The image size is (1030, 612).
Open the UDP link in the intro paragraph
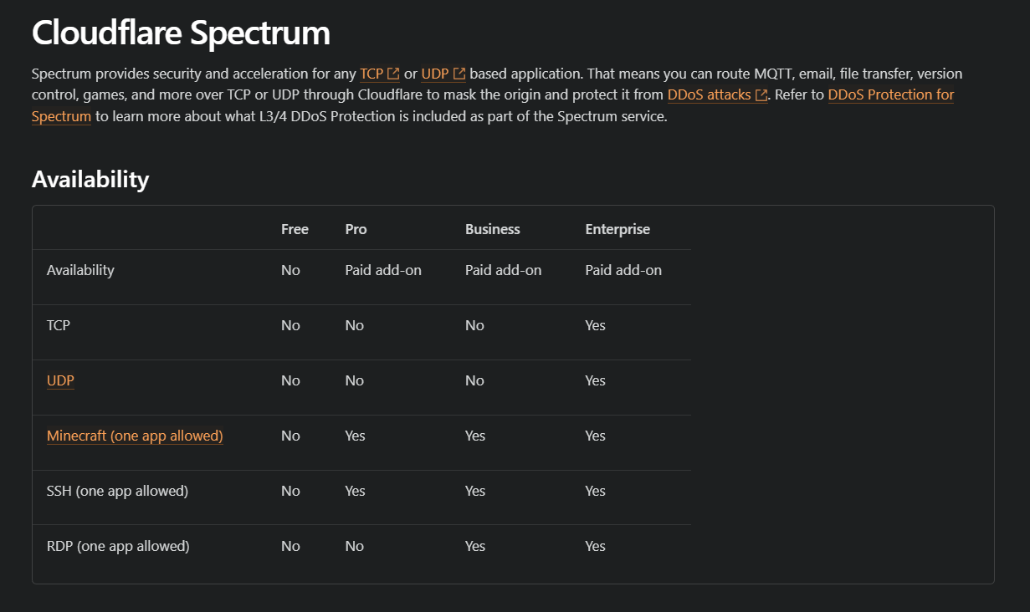point(435,74)
